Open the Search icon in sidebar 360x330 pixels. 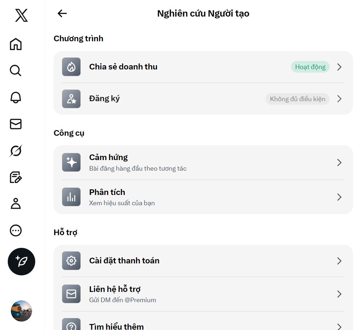point(15,71)
